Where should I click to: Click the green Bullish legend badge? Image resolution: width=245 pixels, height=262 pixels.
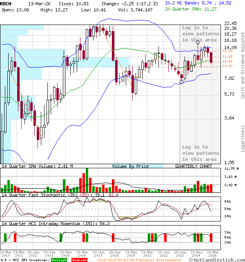pyautogui.click(x=59, y=260)
